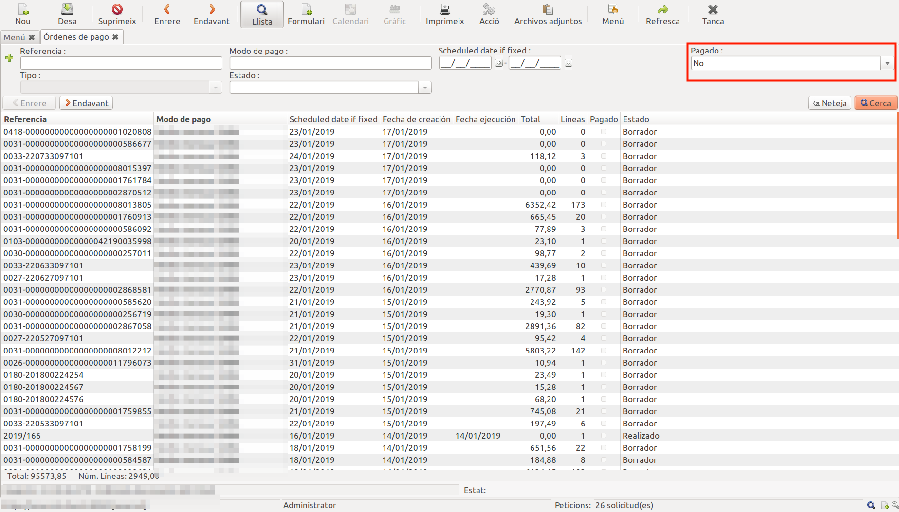The width and height of the screenshot is (899, 512).
Task: Open the Acció actions menu
Action: (489, 15)
